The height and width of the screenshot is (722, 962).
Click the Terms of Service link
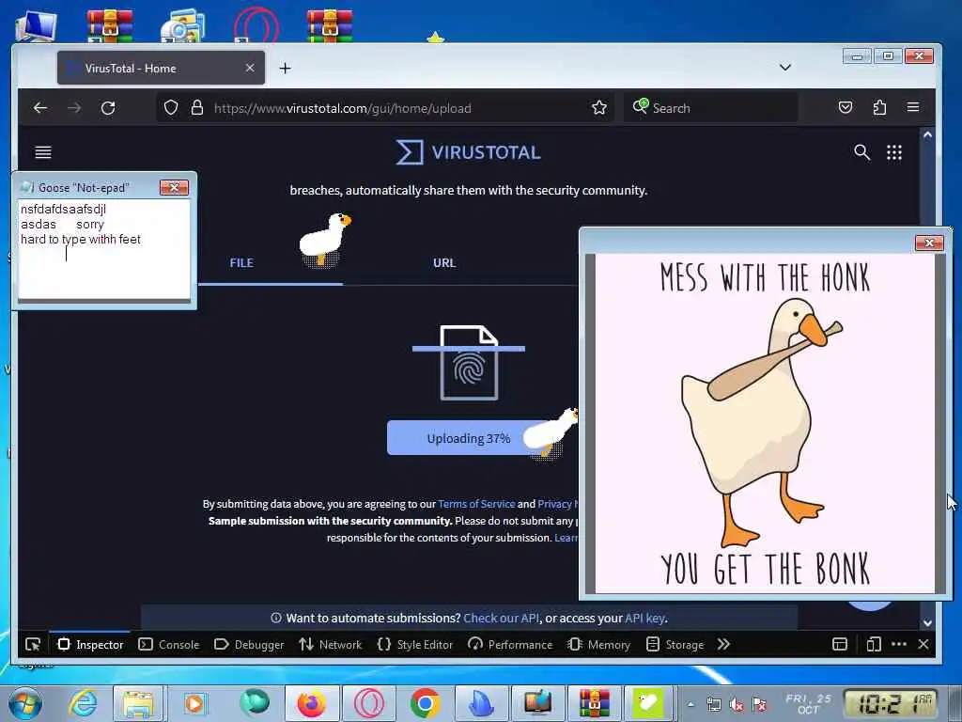pyautogui.click(x=476, y=504)
